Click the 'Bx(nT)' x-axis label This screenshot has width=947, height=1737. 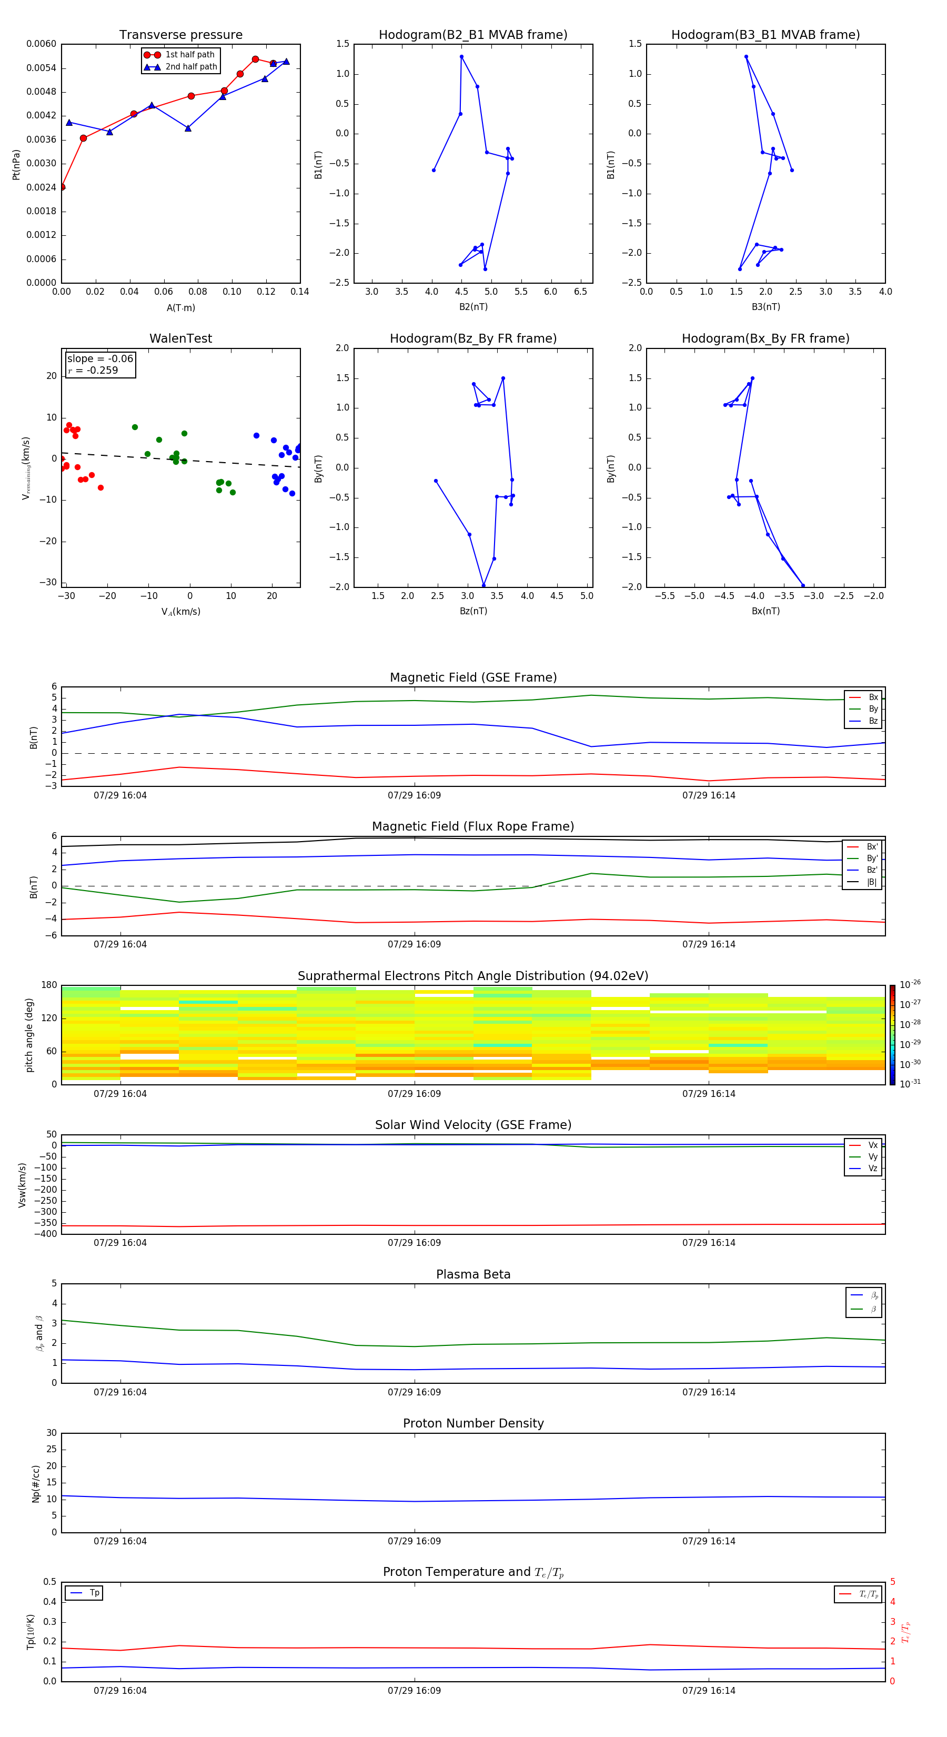pos(765,611)
